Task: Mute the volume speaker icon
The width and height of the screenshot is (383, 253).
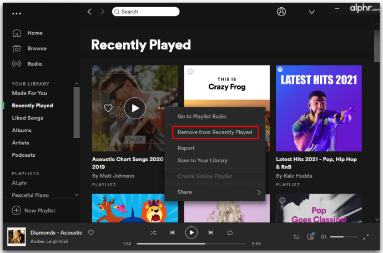Action: [x=323, y=237]
